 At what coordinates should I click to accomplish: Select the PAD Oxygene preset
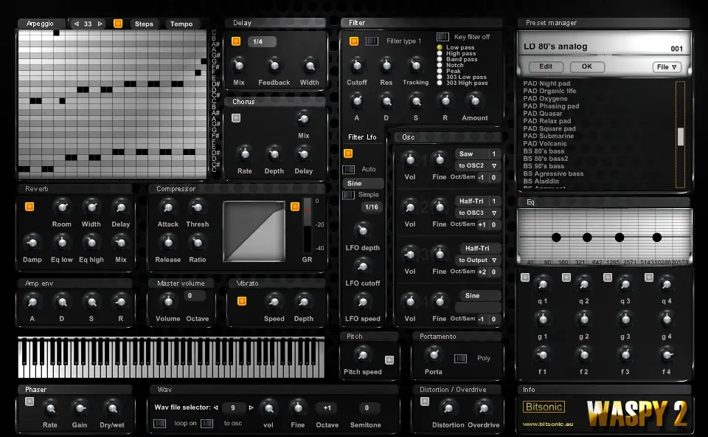click(x=545, y=98)
